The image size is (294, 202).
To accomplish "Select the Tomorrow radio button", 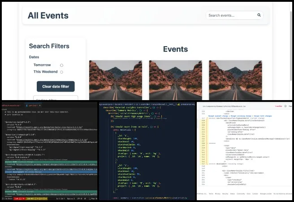I will pyautogui.click(x=61, y=65).
